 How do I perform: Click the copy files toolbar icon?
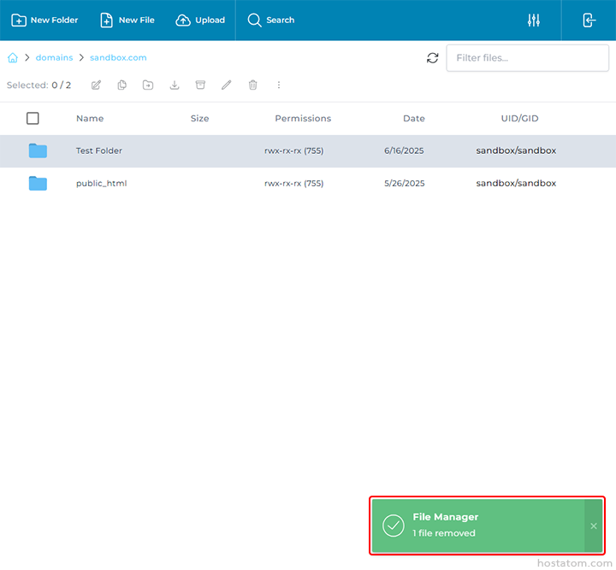[122, 85]
